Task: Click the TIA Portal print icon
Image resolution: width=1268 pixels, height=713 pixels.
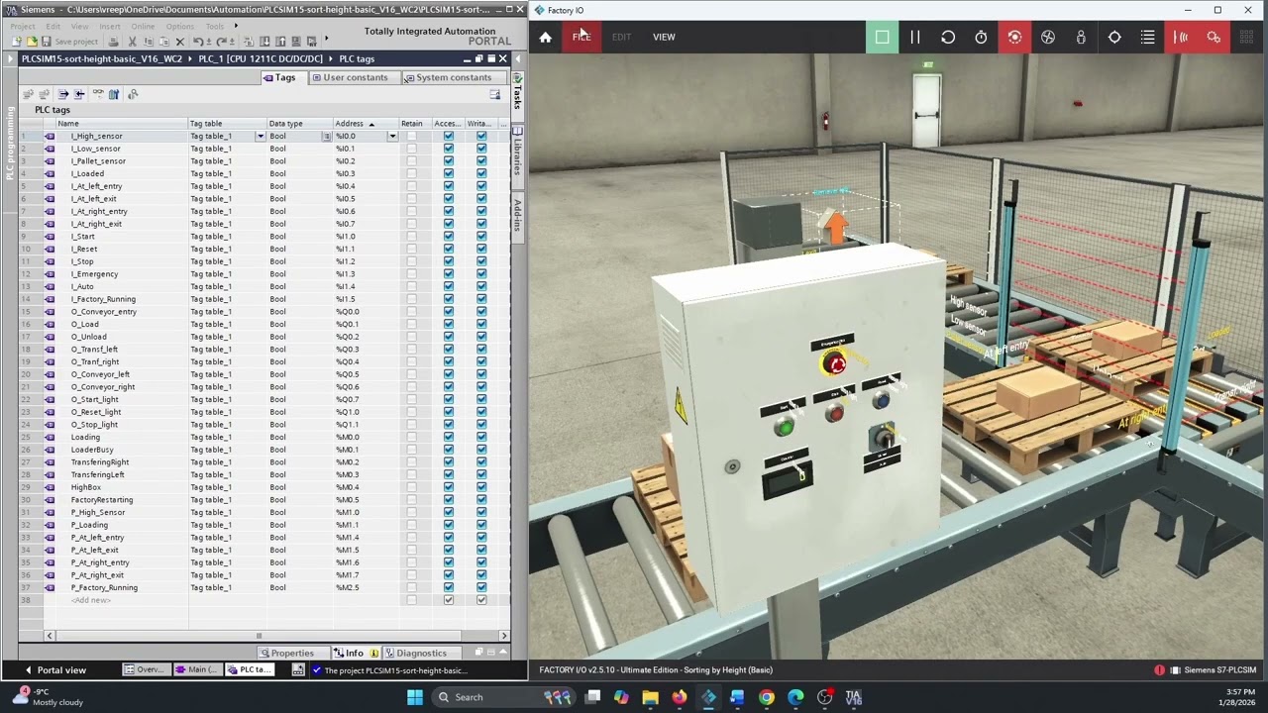Action: coord(113,42)
